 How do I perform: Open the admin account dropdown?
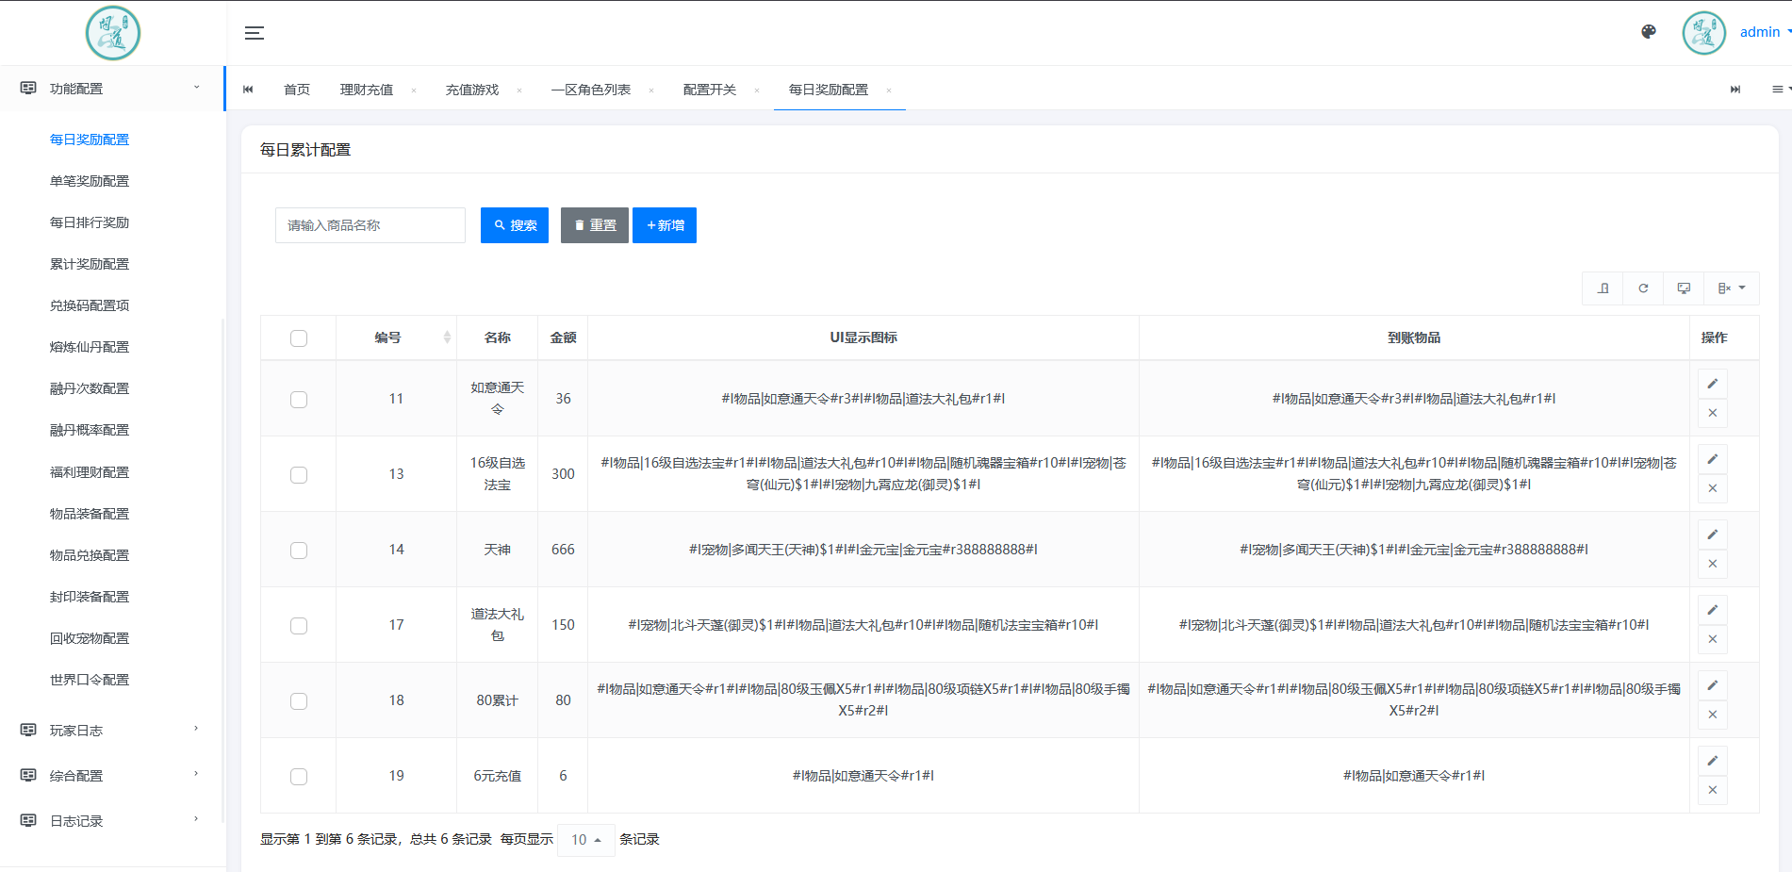(x=1762, y=31)
